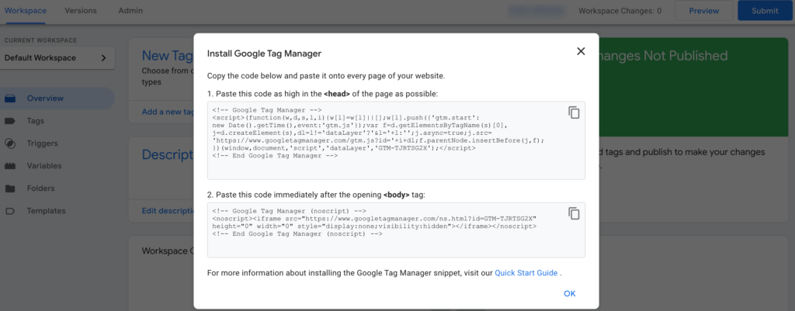Click the Tags label icon
Image resolution: width=795 pixels, height=311 pixels.
point(9,121)
